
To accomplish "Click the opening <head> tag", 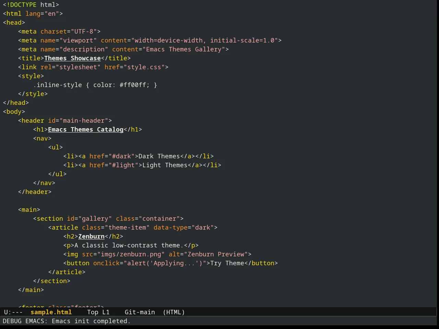I will [14, 23].
